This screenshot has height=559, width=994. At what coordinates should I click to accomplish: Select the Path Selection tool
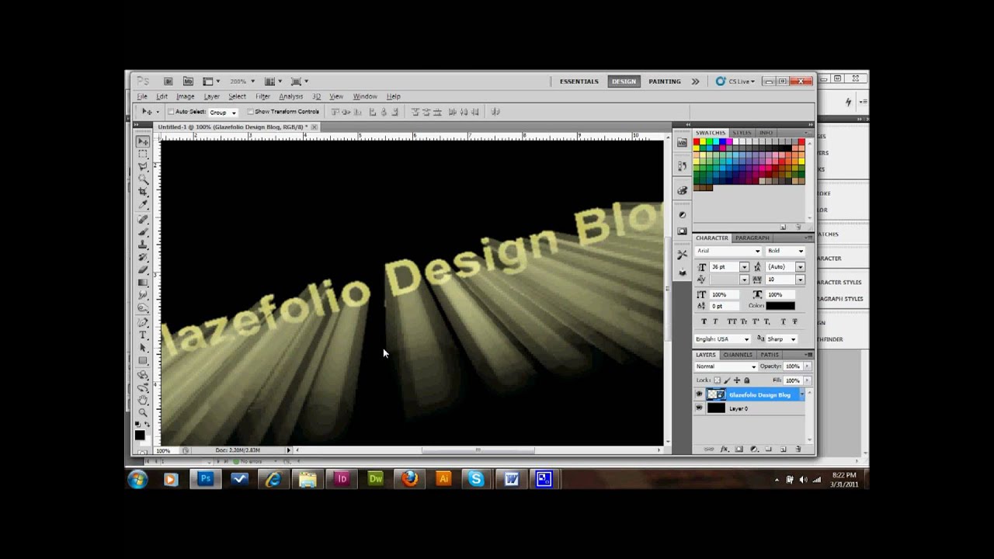(143, 348)
